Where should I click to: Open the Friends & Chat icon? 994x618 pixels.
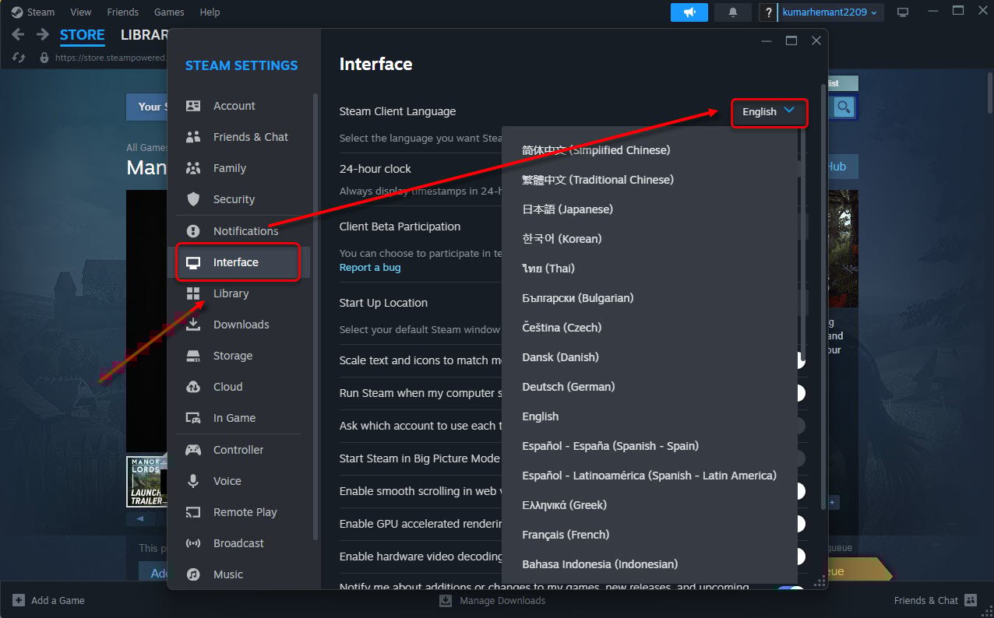tap(970, 600)
